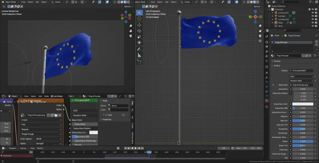
Task: Adjust Sheen Tint slider in properties
Action: (x=303, y=145)
